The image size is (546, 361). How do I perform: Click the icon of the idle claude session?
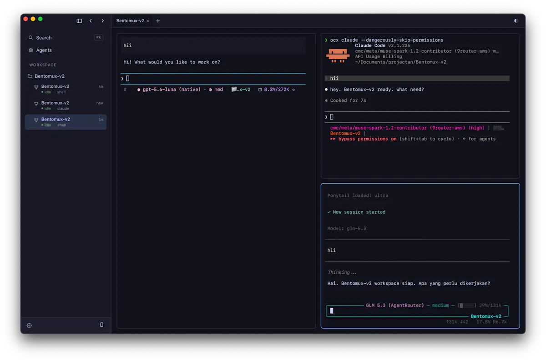(x=36, y=104)
